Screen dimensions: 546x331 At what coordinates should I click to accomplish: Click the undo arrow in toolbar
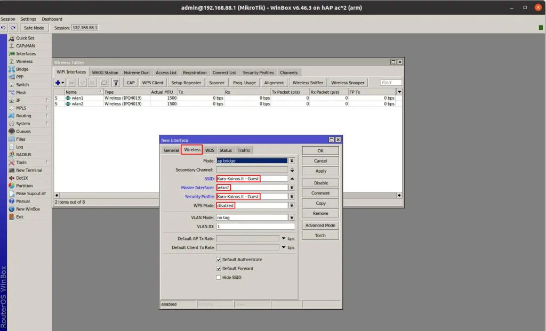[4, 28]
